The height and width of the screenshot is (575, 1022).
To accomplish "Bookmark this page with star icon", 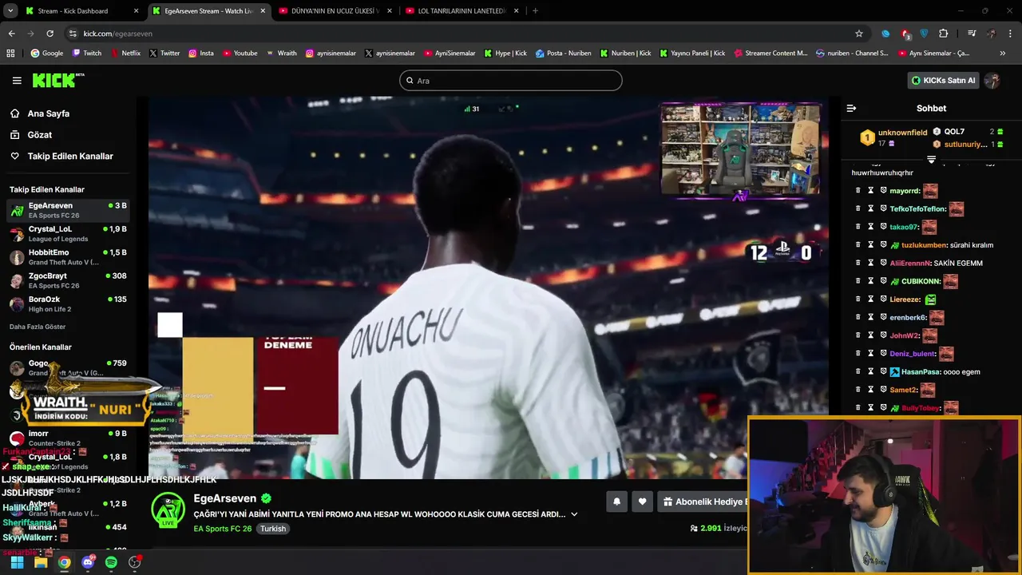I will tap(859, 34).
